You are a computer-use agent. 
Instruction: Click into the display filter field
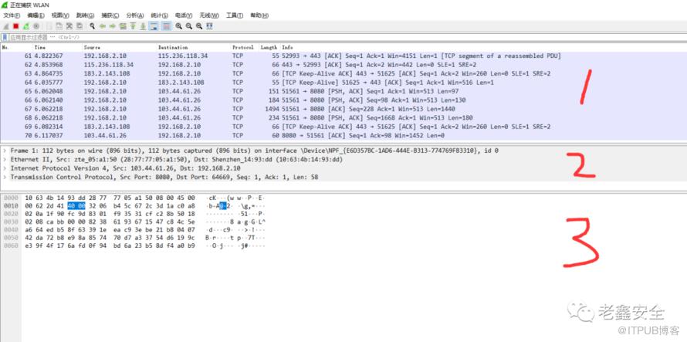pyautogui.click(x=346, y=37)
